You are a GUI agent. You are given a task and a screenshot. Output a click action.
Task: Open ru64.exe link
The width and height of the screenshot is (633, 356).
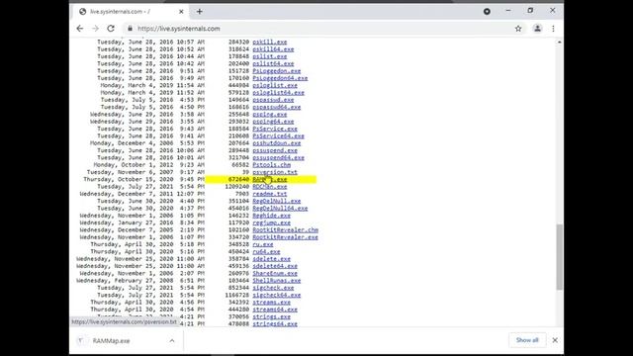[266, 252]
